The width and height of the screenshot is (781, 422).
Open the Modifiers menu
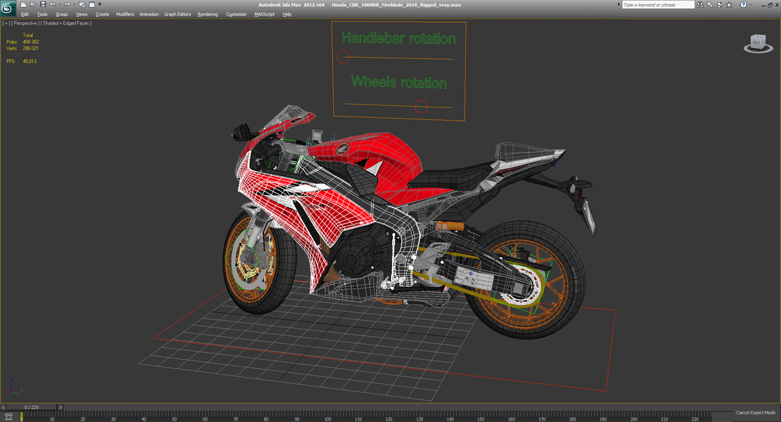(x=125, y=14)
